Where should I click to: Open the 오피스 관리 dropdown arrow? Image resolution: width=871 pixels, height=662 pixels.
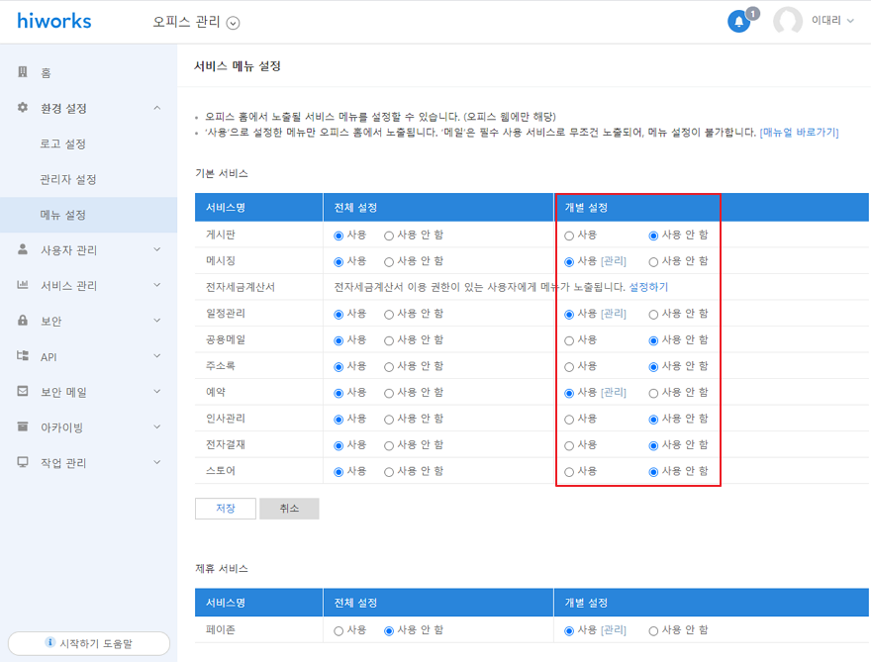(x=234, y=24)
